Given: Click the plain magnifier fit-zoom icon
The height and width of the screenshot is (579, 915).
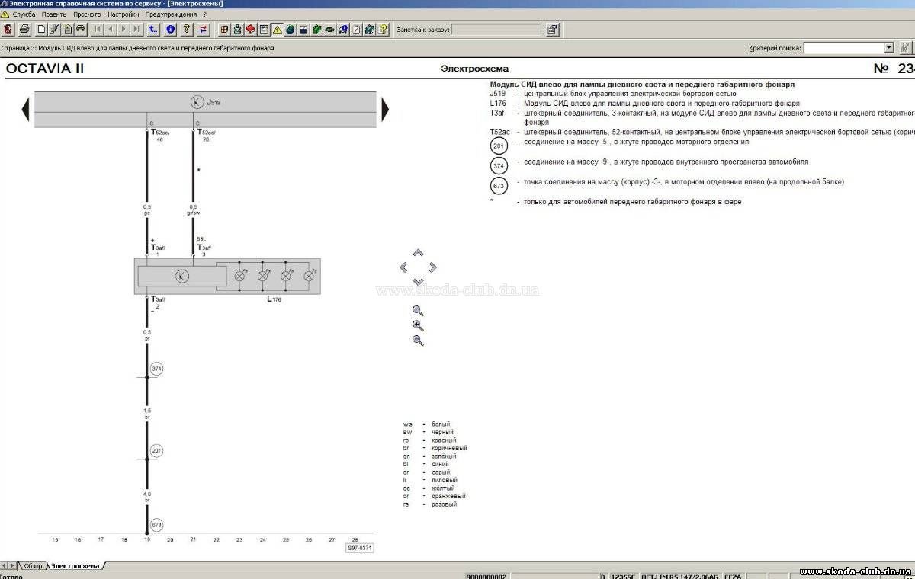Looking at the screenshot, I should 418,311.
